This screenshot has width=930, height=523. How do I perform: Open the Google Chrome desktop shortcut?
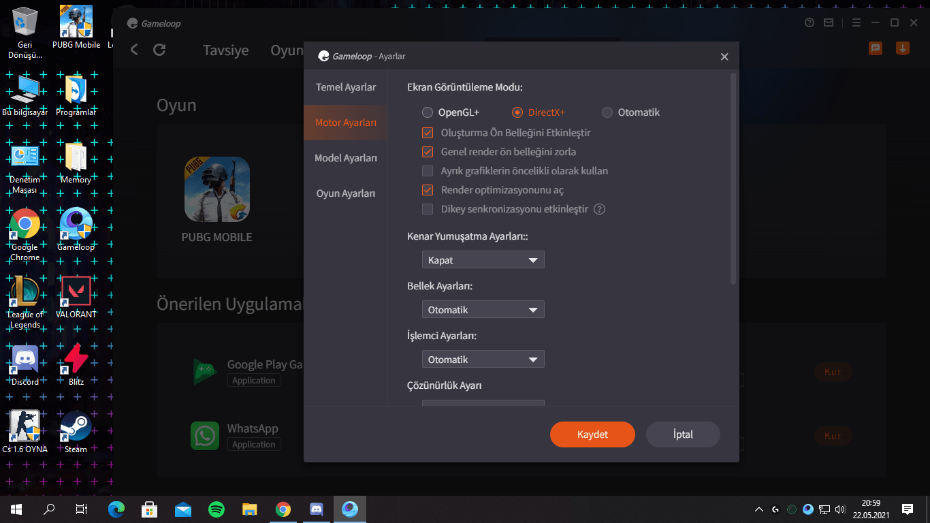(x=26, y=235)
